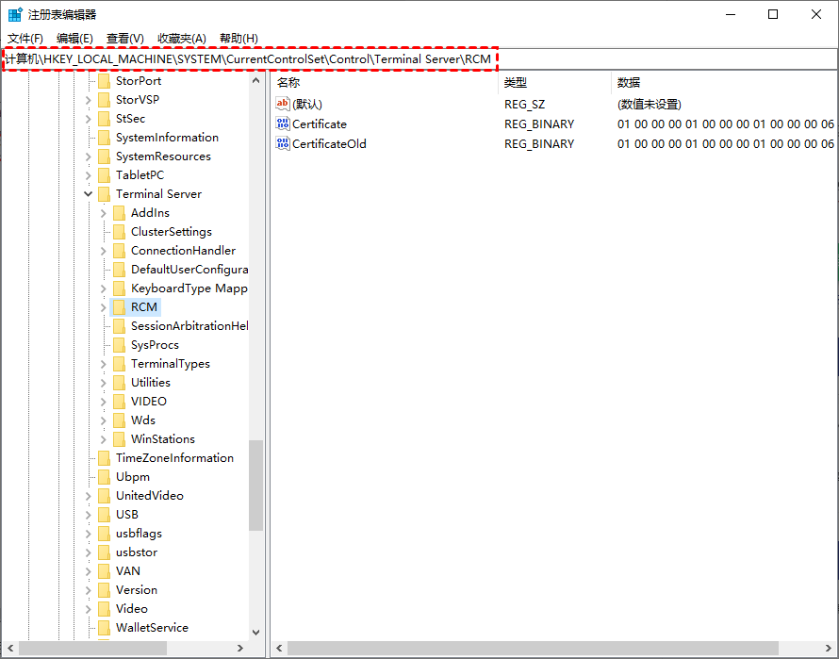Expand the TabletPC tree node
This screenshot has width=839, height=659.
pyautogui.click(x=89, y=175)
